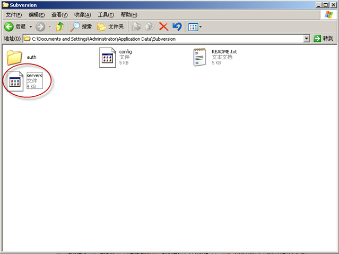Screen dimensions: 339x254
Task: Toggle the Folders (文件夹) pane
Action: tap(110, 27)
